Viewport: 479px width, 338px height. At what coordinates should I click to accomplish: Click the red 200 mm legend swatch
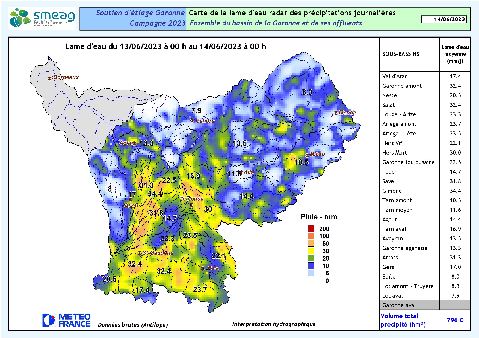coord(311,228)
